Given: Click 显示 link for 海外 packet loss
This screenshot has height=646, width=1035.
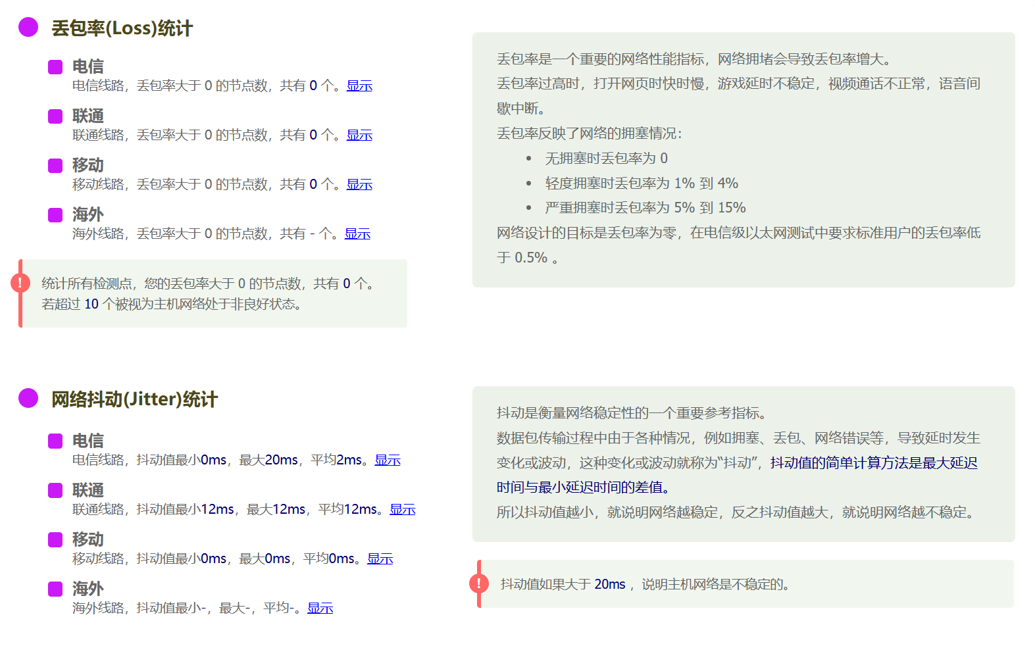Looking at the screenshot, I should coord(357,234).
